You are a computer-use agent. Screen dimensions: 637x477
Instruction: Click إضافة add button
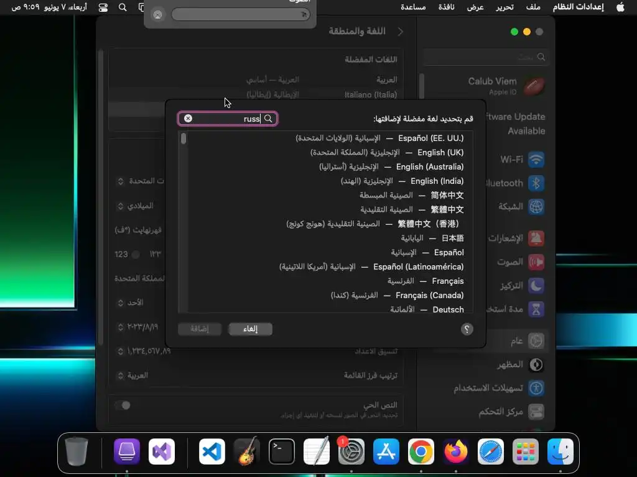point(200,329)
